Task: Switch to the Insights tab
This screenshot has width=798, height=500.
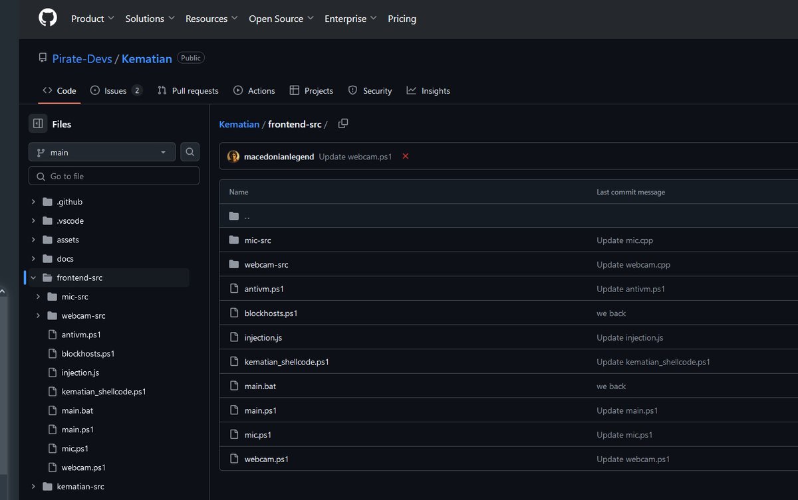Action: tap(428, 90)
